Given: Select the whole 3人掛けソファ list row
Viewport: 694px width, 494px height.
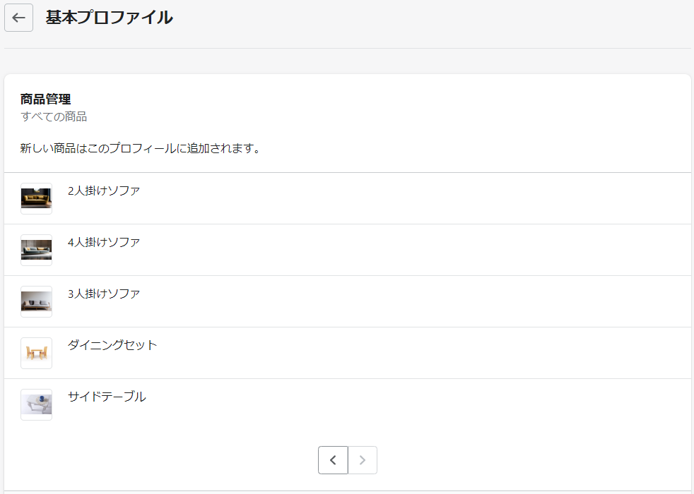Looking at the screenshot, I should 348,302.
